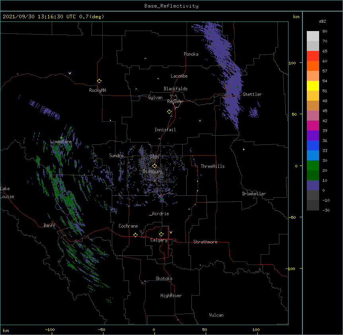Viewport: 343px width, 335px height.
Task: Click the -100 tick on bottom km axis
Action: pos(50,330)
